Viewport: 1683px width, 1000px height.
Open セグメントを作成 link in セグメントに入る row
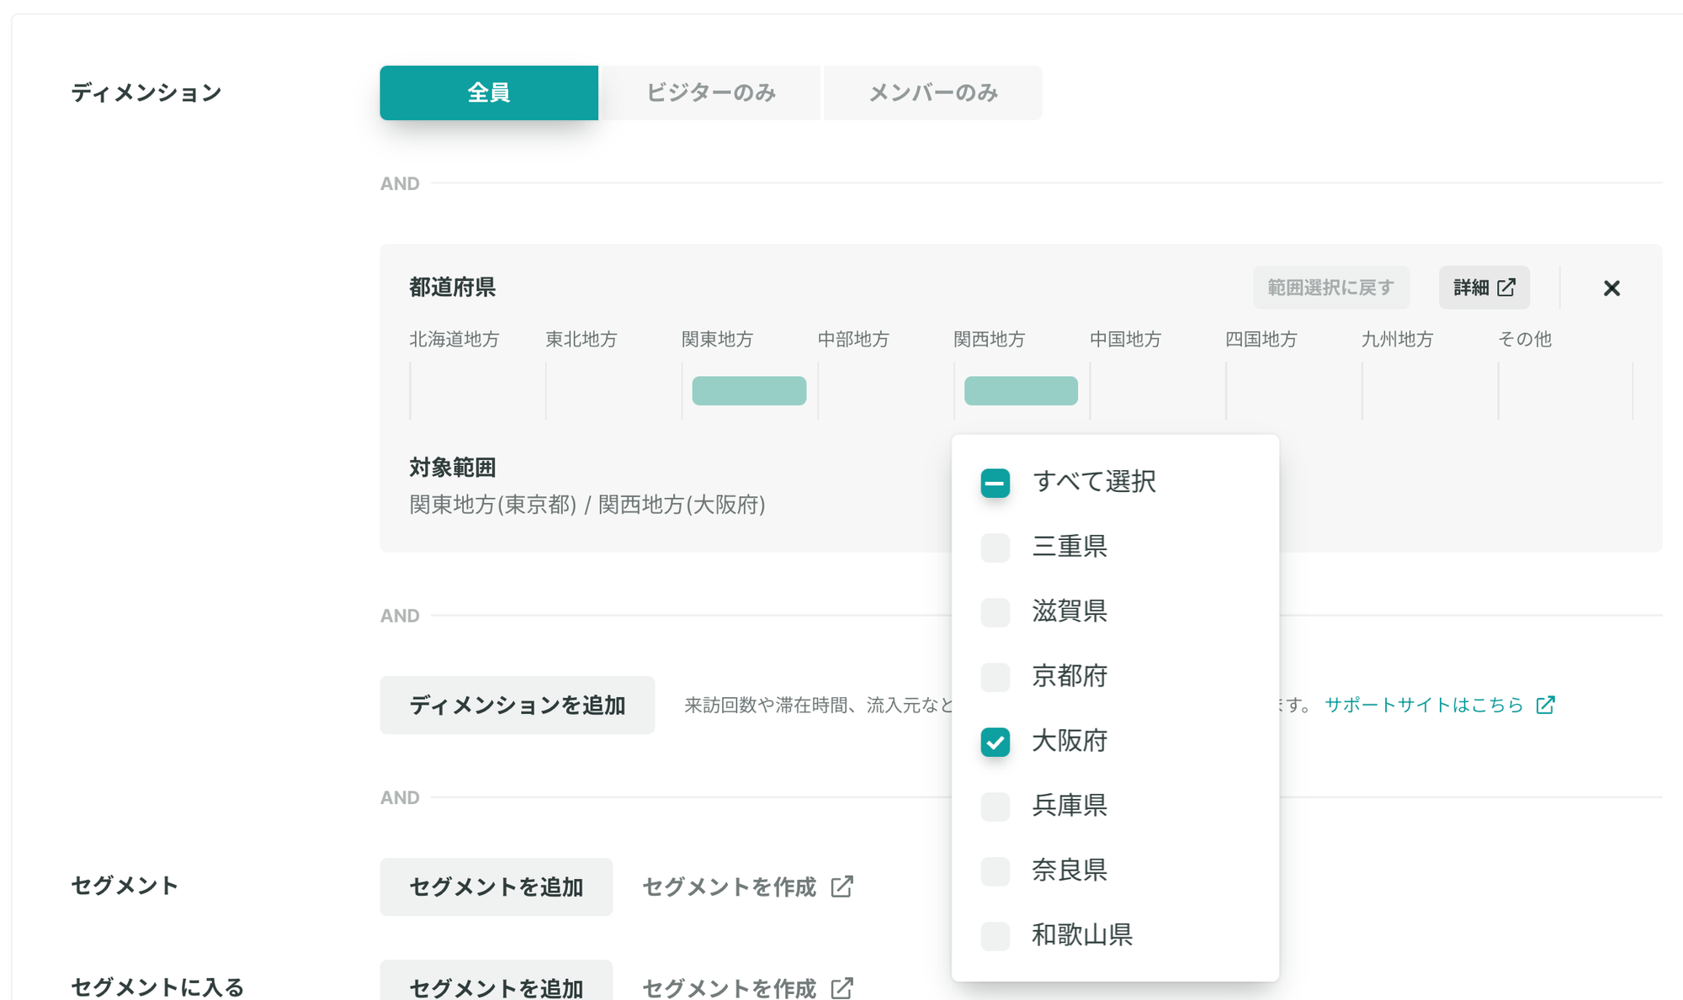click(730, 987)
